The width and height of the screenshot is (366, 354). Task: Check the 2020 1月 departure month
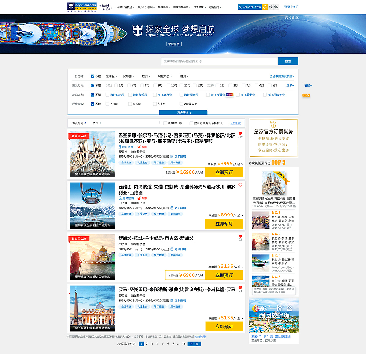click(217, 86)
